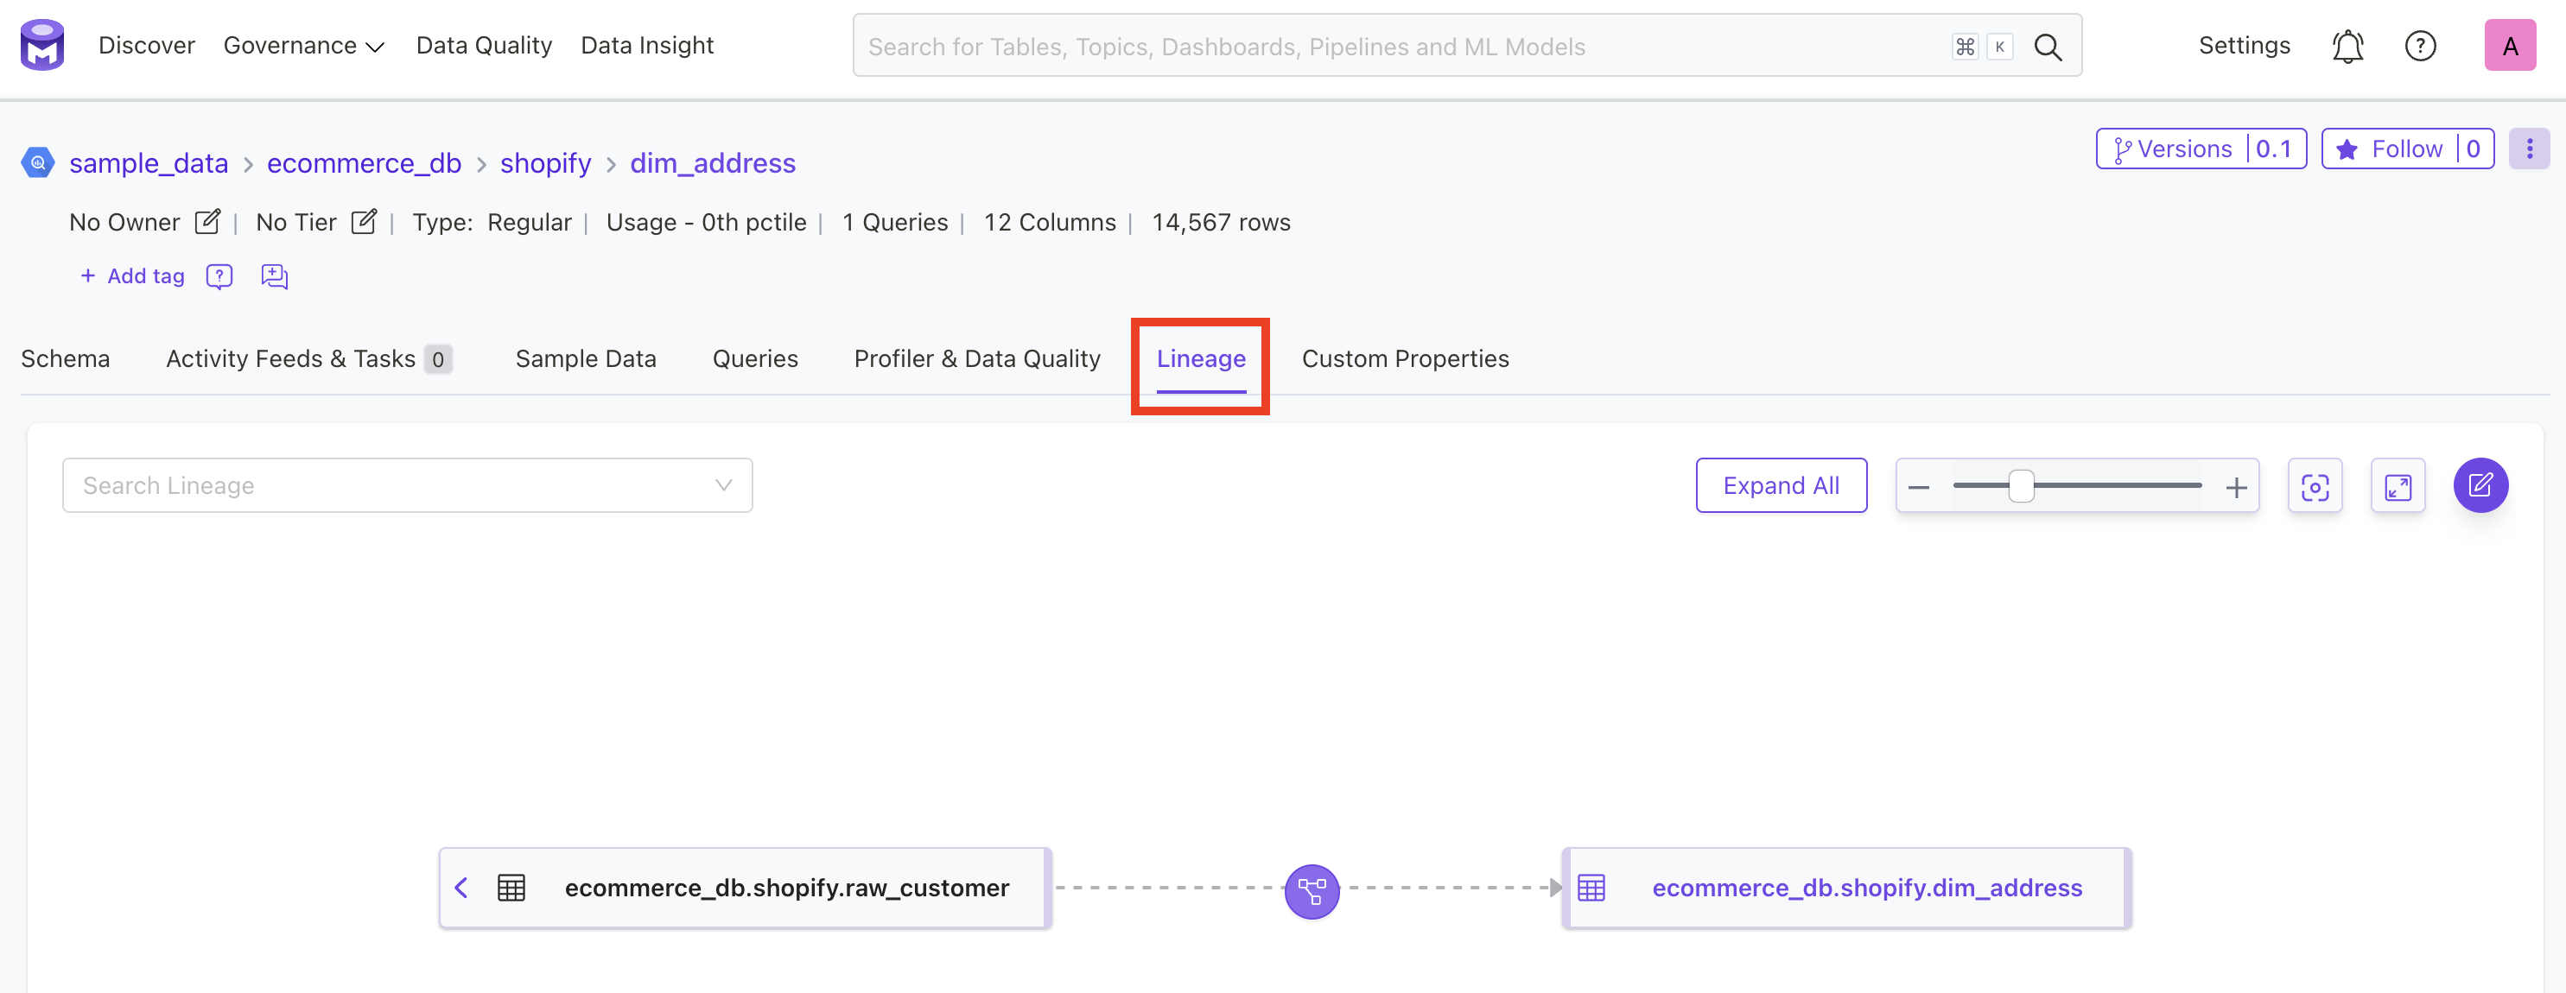
Task: Click the search magnifier icon
Action: [x=2047, y=46]
